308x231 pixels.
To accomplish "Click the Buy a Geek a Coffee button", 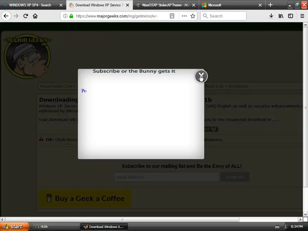I will tap(85, 198).
